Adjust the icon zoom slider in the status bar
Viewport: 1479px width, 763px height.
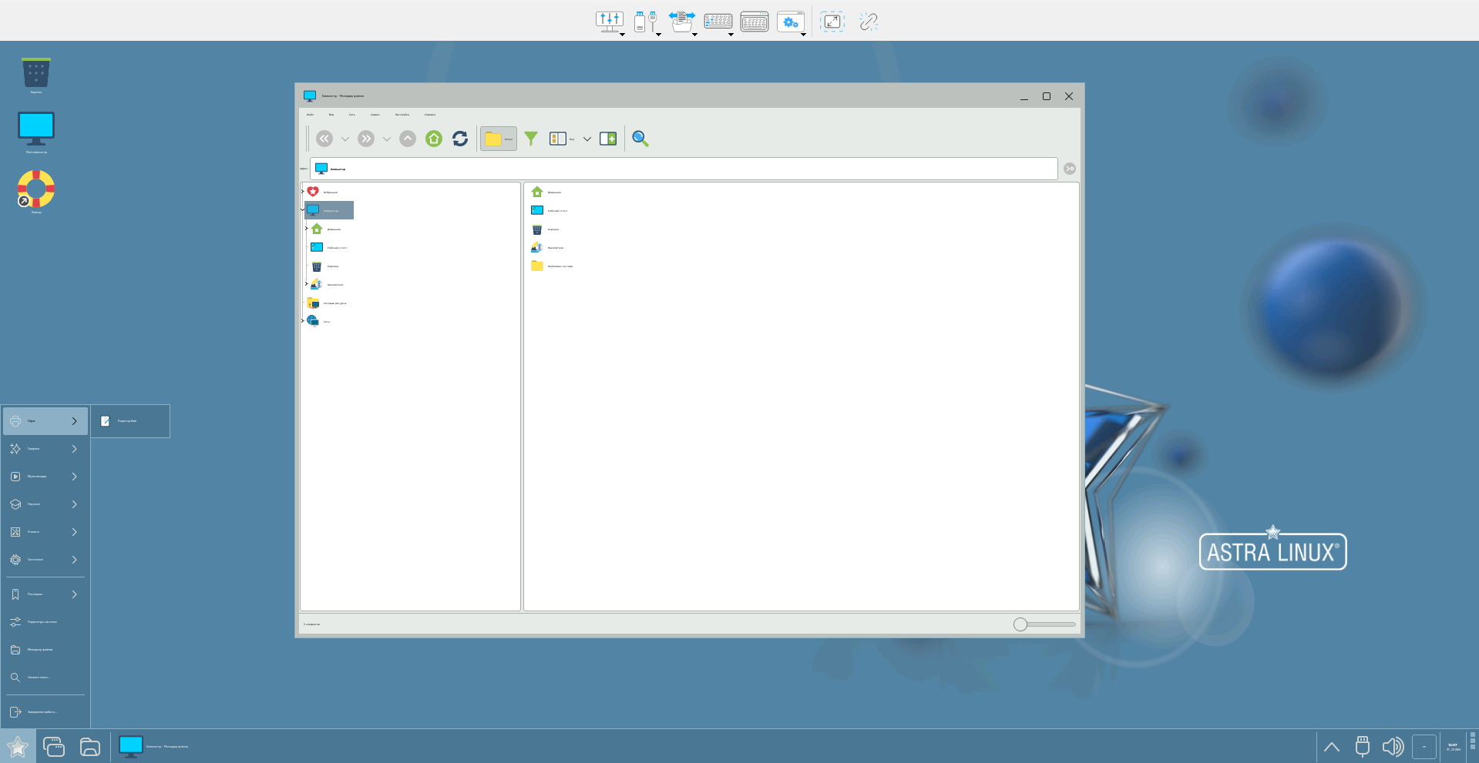(1020, 624)
